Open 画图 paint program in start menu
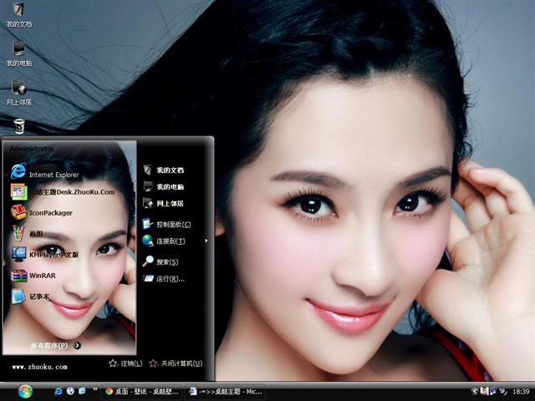This screenshot has height=401, width=535. click(x=28, y=234)
